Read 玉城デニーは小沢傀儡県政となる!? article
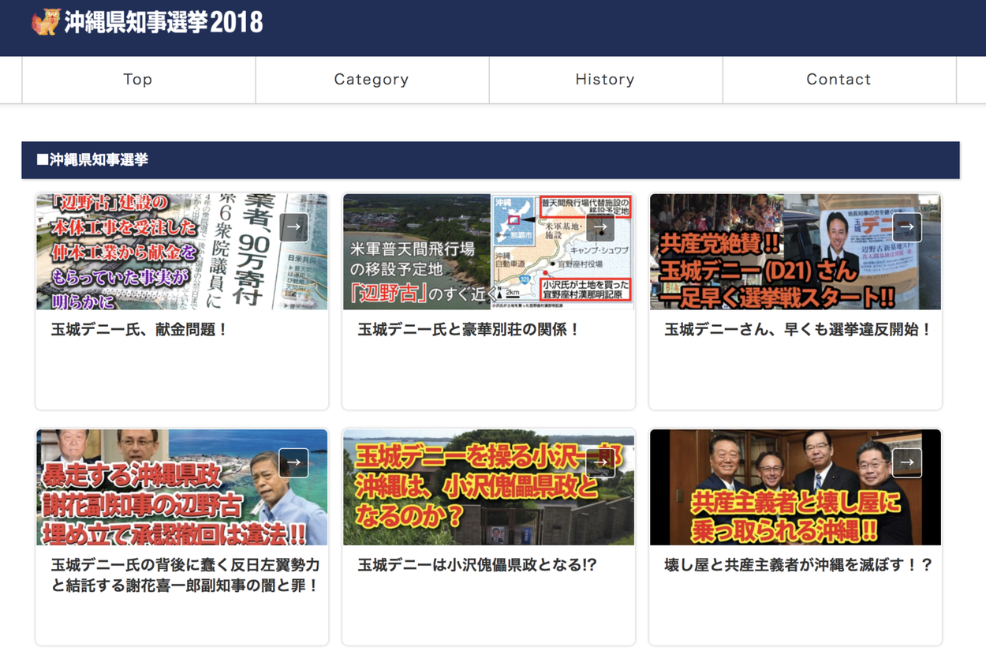986x655 pixels. (x=476, y=565)
